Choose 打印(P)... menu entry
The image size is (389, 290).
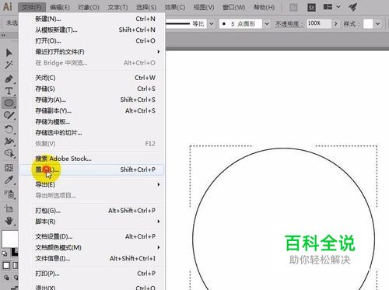coord(92,274)
